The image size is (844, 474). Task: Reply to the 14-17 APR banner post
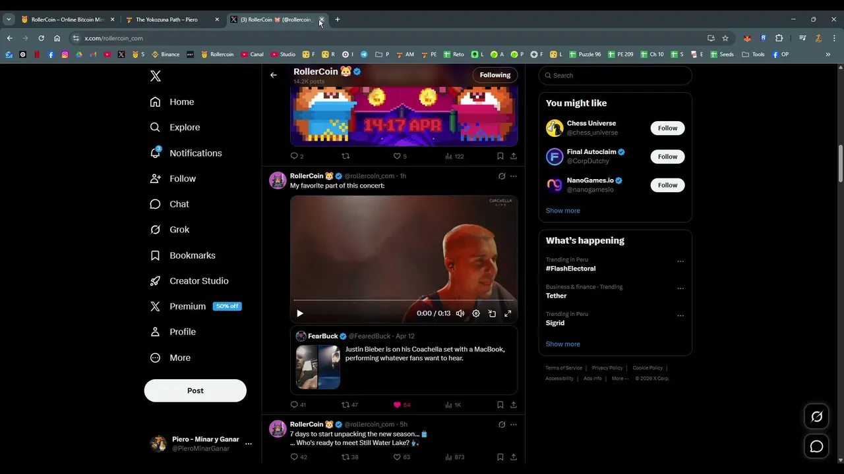point(297,156)
